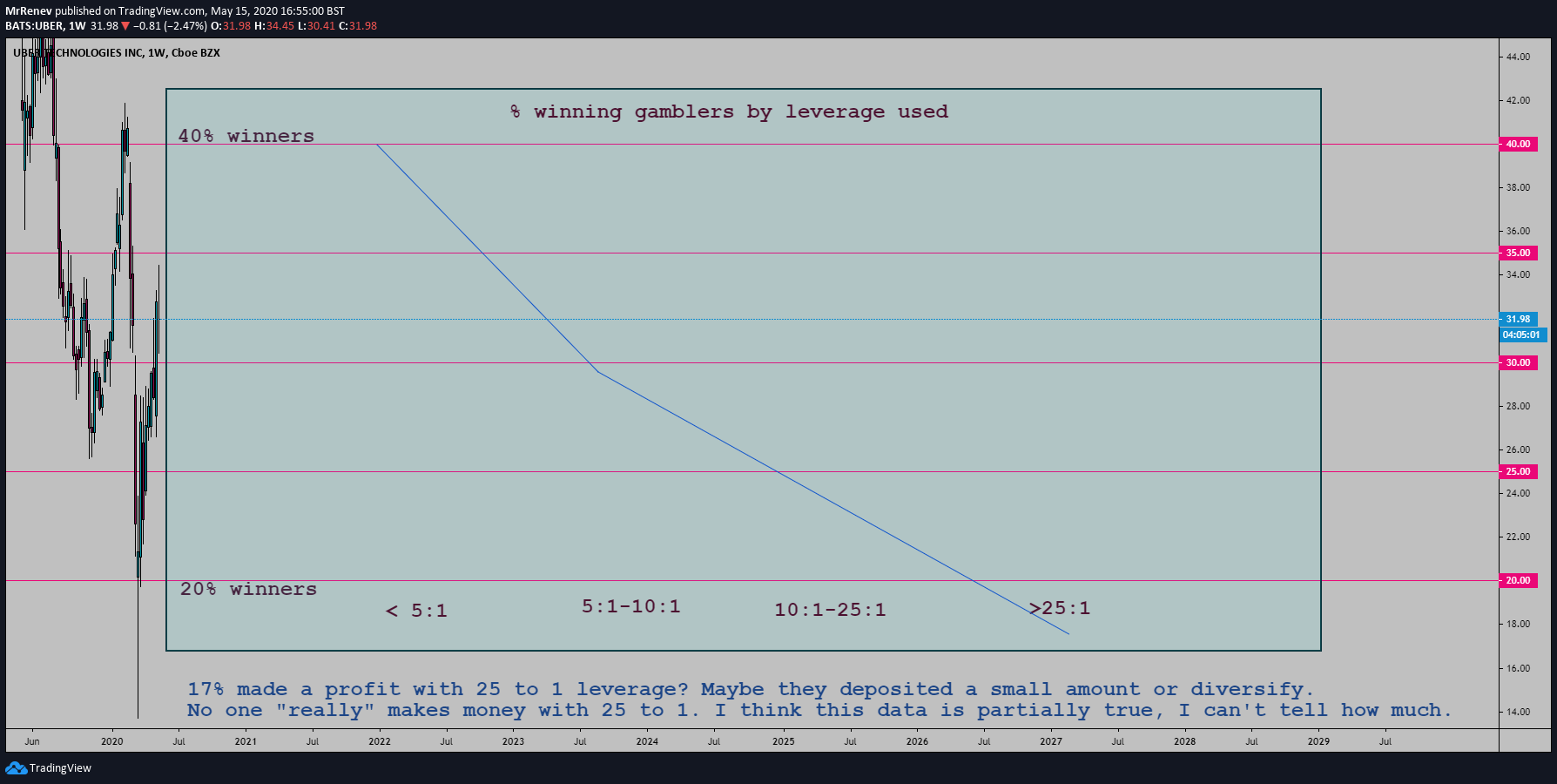This screenshot has width=1557, height=784.
Task: Click the TradingView logo icon
Action: click(16, 767)
